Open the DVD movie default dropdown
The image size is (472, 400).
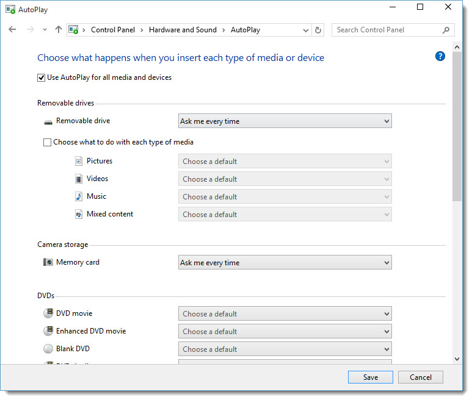285,314
